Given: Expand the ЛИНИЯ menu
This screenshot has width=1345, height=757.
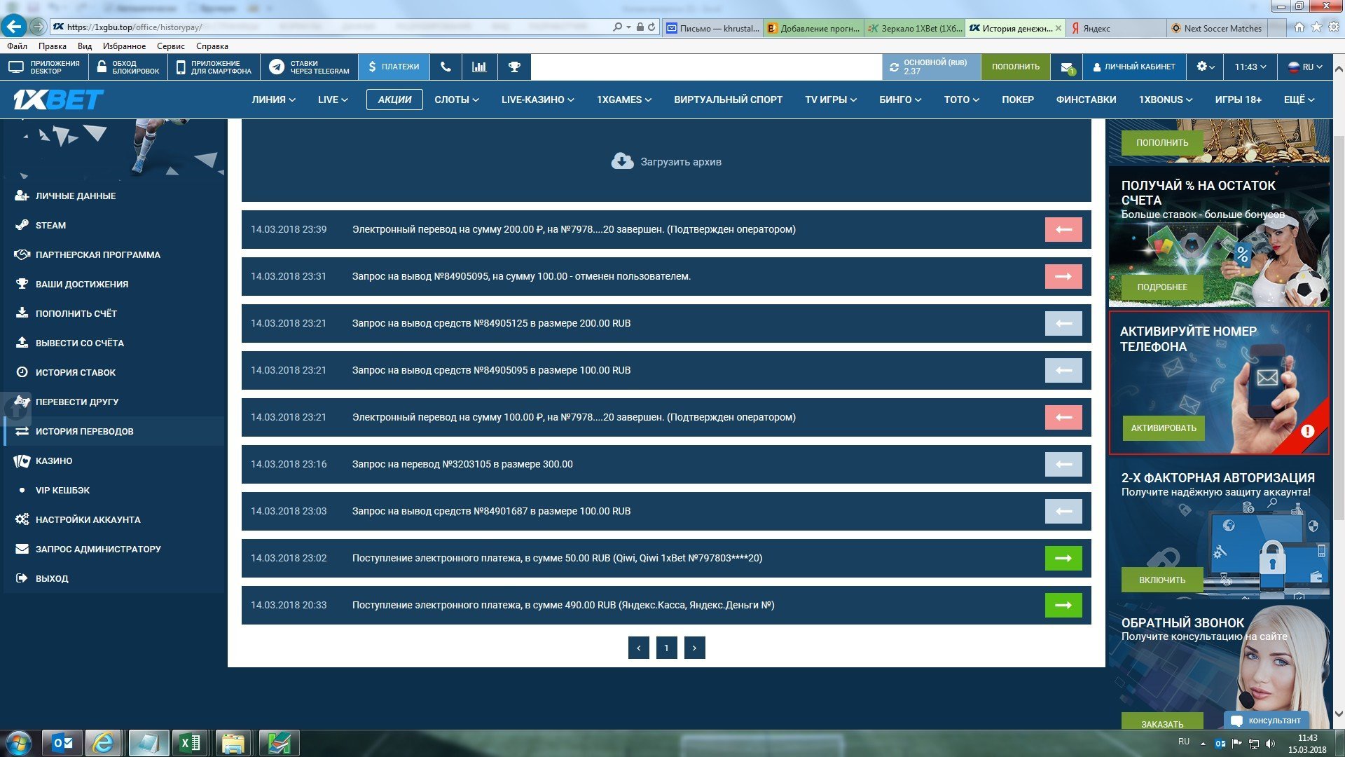Looking at the screenshot, I should (x=273, y=100).
